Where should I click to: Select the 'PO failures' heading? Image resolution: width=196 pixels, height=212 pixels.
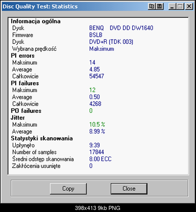tap(26, 111)
